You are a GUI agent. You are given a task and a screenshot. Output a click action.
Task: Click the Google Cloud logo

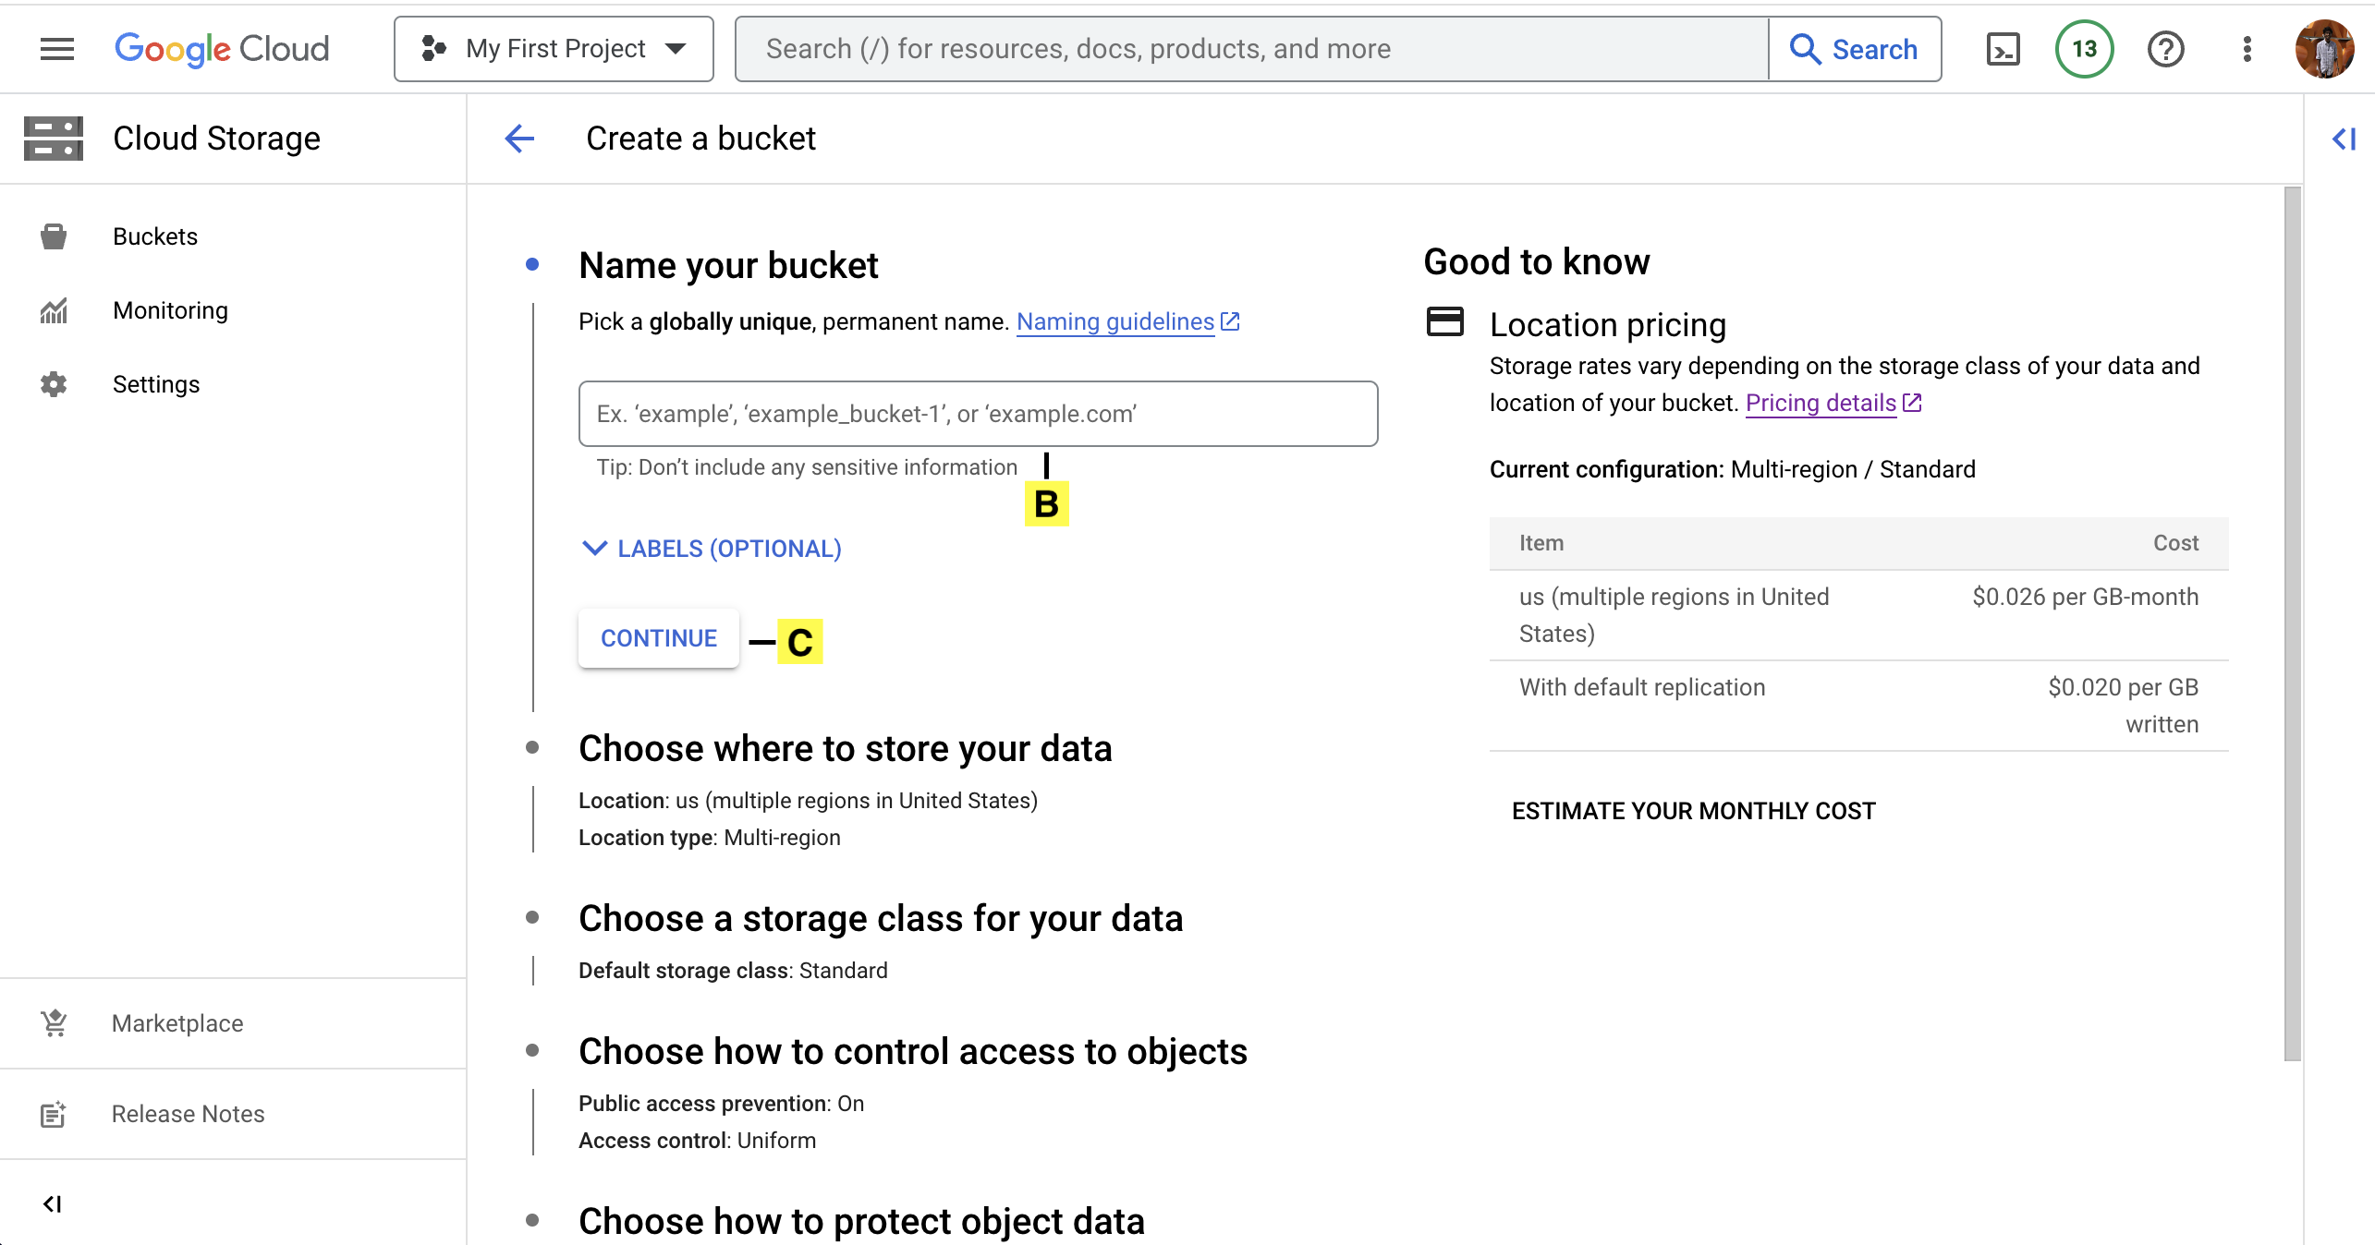[x=222, y=49]
